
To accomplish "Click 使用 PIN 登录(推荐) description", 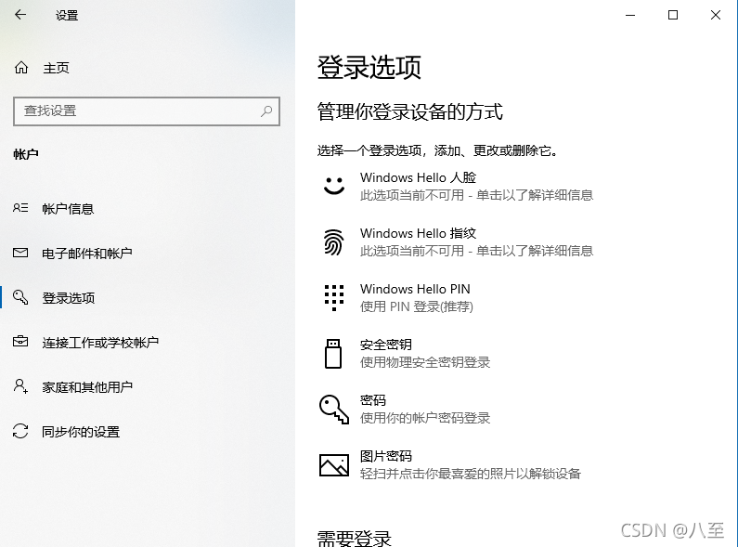I will (x=417, y=306).
